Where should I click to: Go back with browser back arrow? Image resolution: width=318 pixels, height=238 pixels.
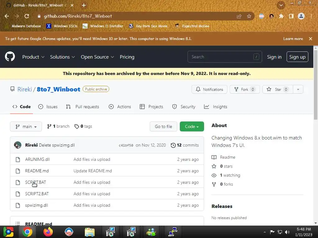(7, 16)
